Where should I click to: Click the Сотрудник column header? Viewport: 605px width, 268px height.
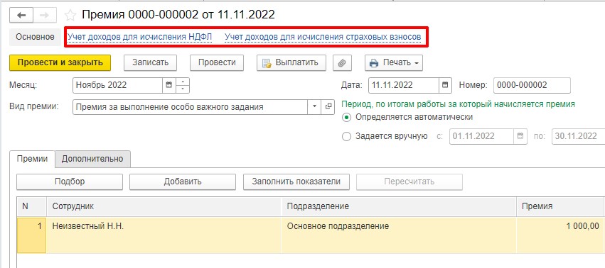(164, 206)
